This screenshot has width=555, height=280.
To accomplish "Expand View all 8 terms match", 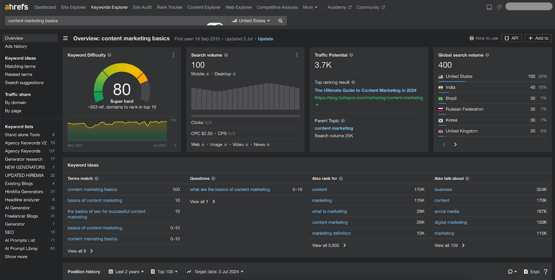I will click(80, 251).
